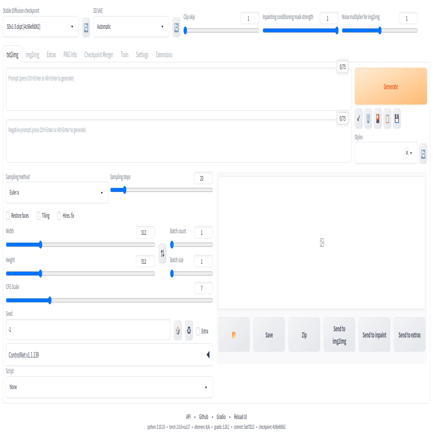The height and width of the screenshot is (433, 433).
Task: Select the txt2img tab
Action: tap(12, 55)
